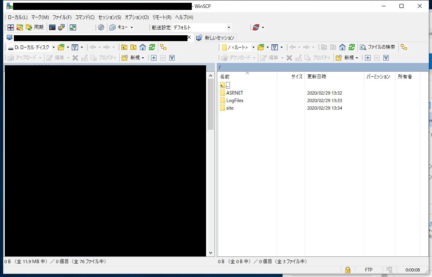Viewport: 432px width, 277px height.
Task: Open the セッション(S) menu
Action: [x=110, y=17]
